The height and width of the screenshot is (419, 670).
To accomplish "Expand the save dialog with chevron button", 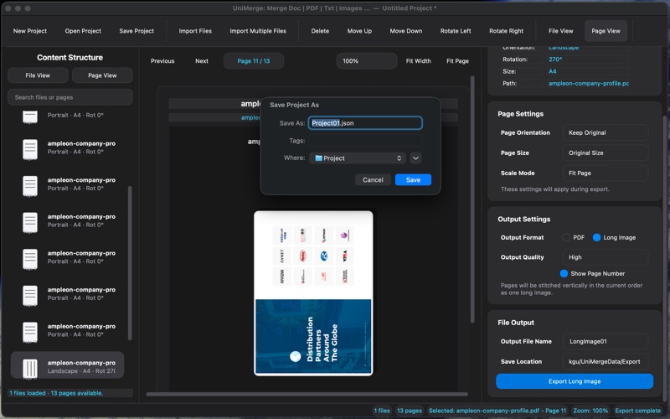I will pyautogui.click(x=415, y=158).
